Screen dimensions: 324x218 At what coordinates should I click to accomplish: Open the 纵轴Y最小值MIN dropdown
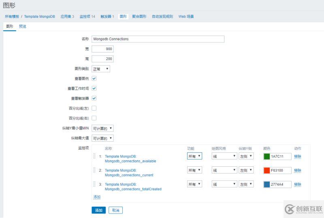[x=103, y=128]
